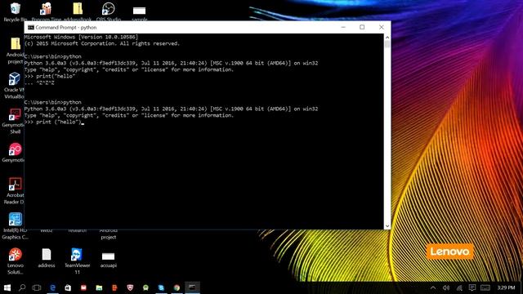Viewport: 523px width, 294px height.
Task: Click the Command Prompt scrollbar thumb
Action: 387,44
